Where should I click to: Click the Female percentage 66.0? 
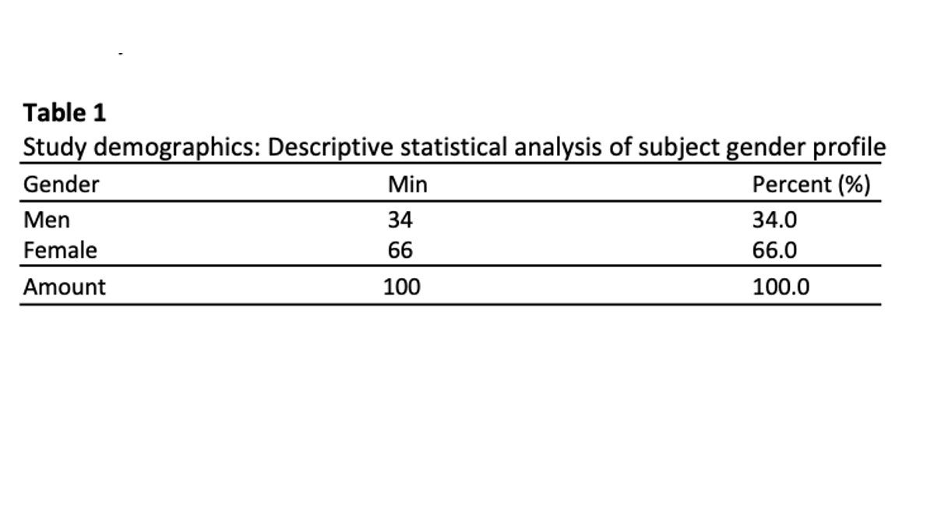pos(774,251)
